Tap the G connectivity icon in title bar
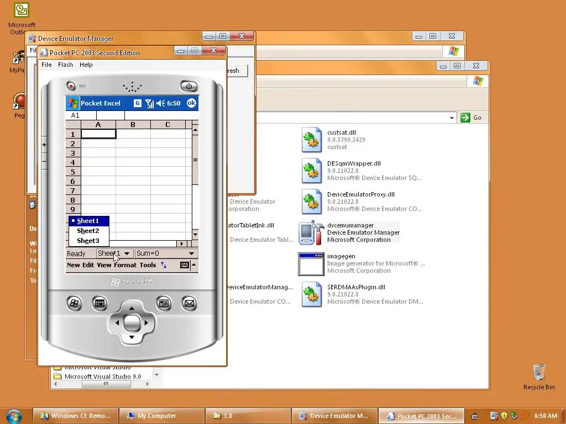Viewport: 566px width, 424px height. [x=138, y=103]
